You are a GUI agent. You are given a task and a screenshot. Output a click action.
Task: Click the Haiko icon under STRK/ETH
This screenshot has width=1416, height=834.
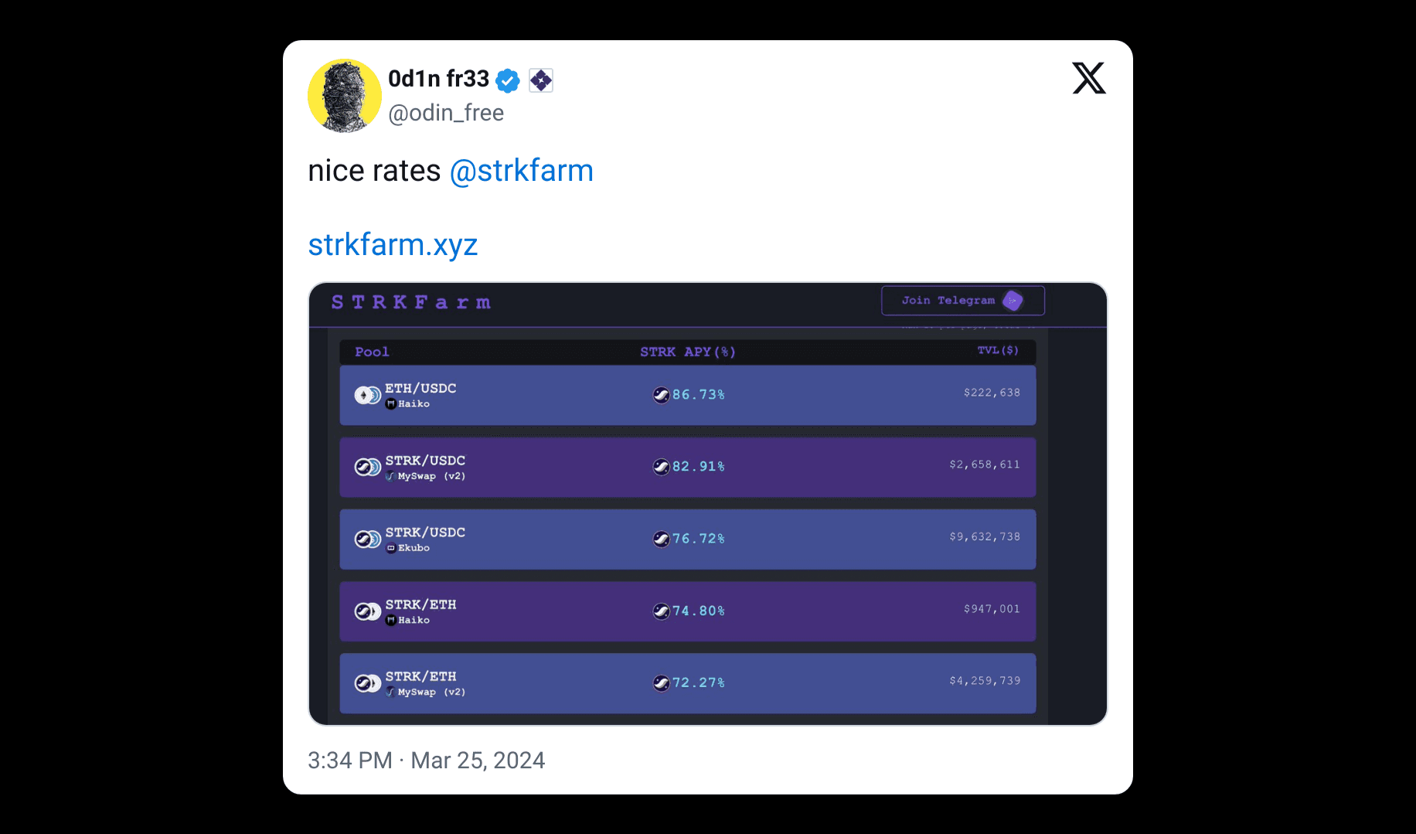(x=391, y=620)
